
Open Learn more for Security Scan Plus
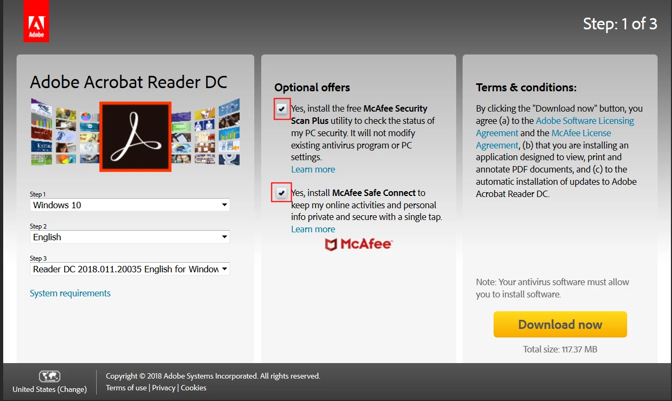point(313,169)
